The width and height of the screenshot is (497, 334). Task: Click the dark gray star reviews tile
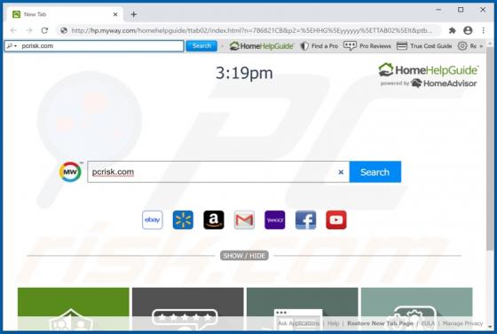coord(188,309)
